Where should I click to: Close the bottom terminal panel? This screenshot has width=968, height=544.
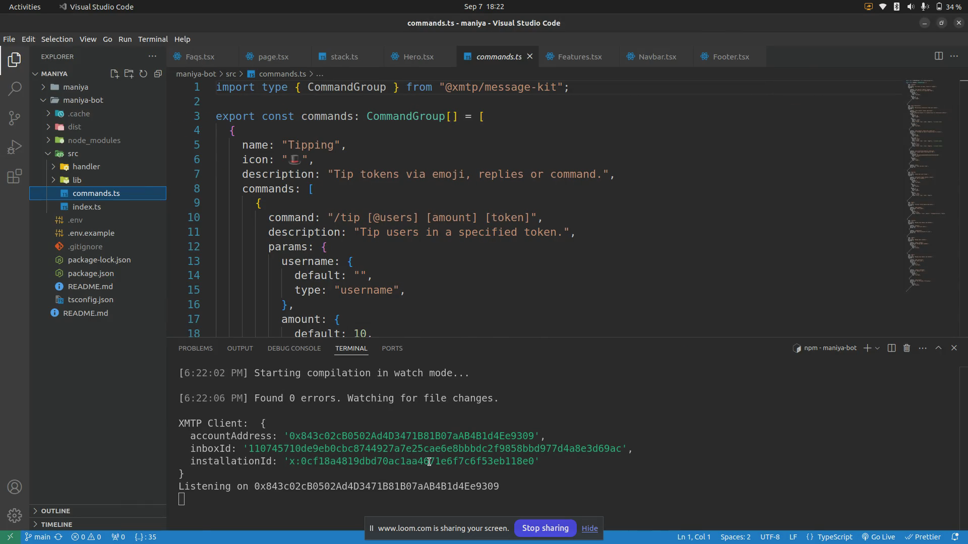click(954, 348)
